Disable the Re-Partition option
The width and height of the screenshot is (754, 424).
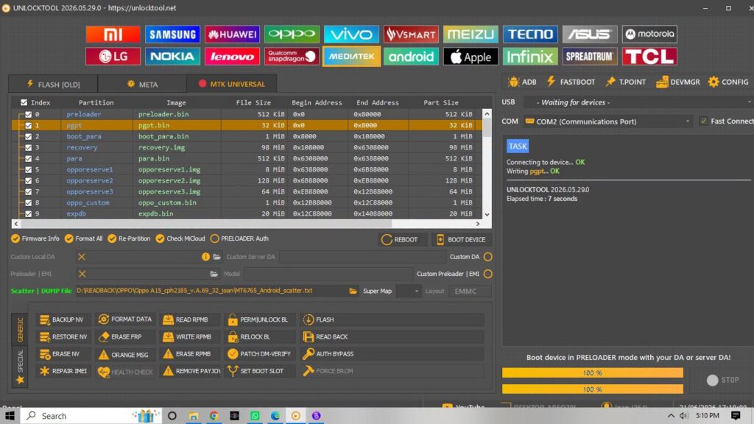click(129, 239)
